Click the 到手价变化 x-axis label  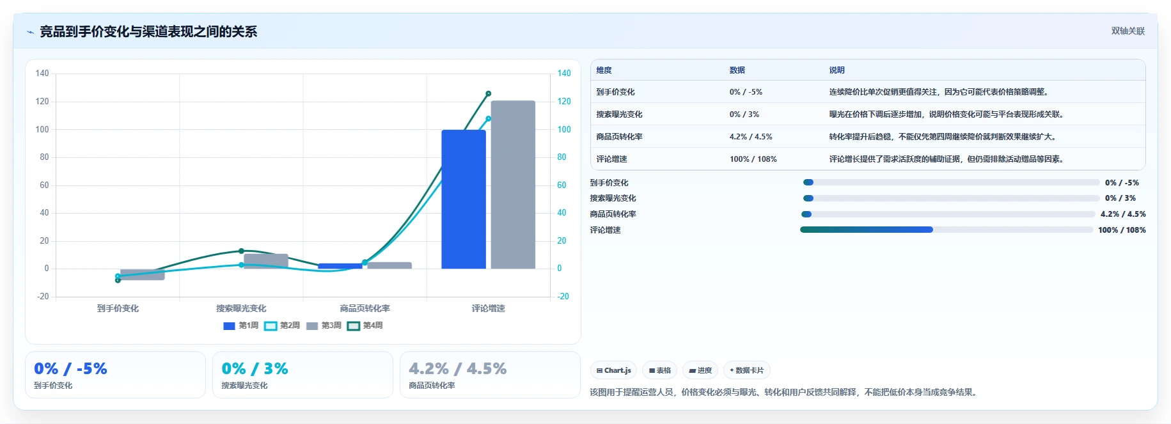[x=118, y=308]
